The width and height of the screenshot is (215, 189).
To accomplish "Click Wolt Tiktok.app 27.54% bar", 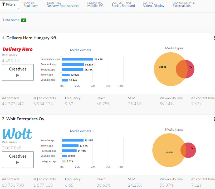I will (x=70, y=146).
